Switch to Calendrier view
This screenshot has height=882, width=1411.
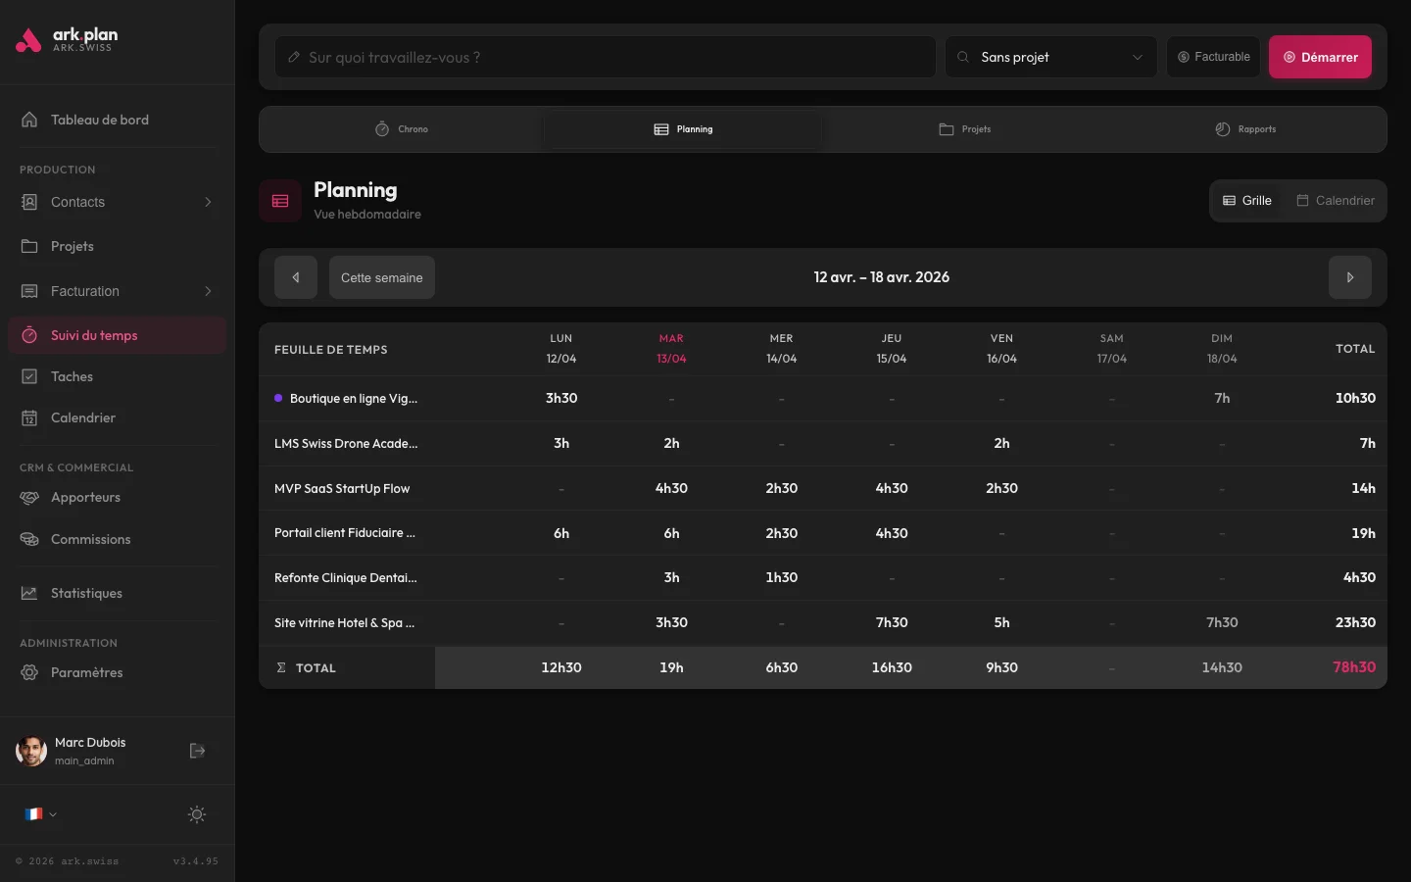tap(1335, 201)
